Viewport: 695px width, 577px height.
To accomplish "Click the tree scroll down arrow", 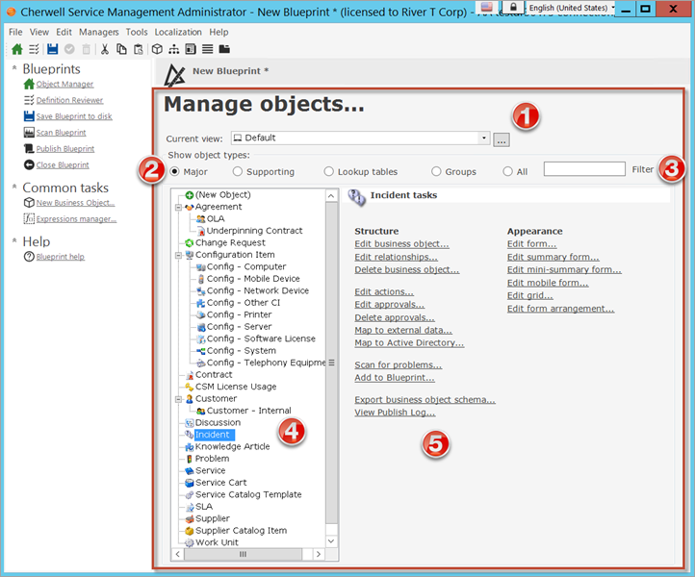I will [331, 541].
